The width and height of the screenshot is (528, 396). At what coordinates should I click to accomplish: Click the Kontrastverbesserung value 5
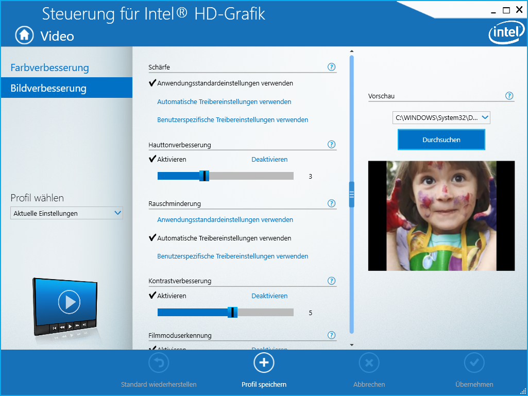(311, 313)
